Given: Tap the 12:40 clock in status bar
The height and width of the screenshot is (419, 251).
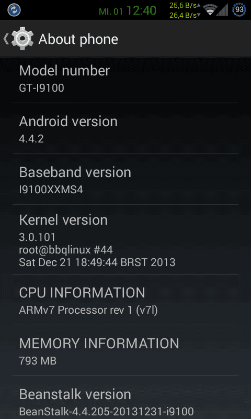Looking at the screenshot, I should click(x=141, y=10).
